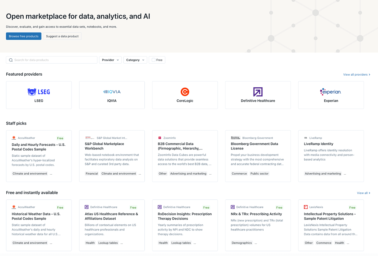Select the Climate and environment tag on S&P card

coord(119,173)
